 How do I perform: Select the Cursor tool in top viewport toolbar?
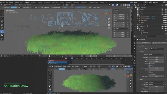click(2, 14)
